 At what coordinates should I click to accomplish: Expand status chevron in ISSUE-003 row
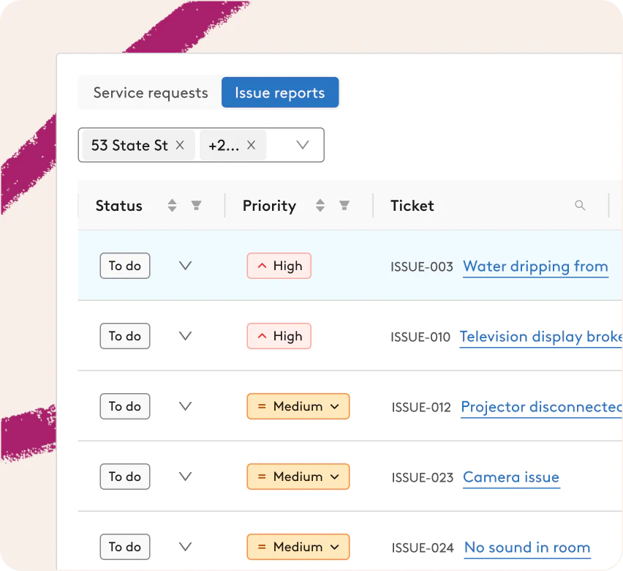(x=185, y=266)
